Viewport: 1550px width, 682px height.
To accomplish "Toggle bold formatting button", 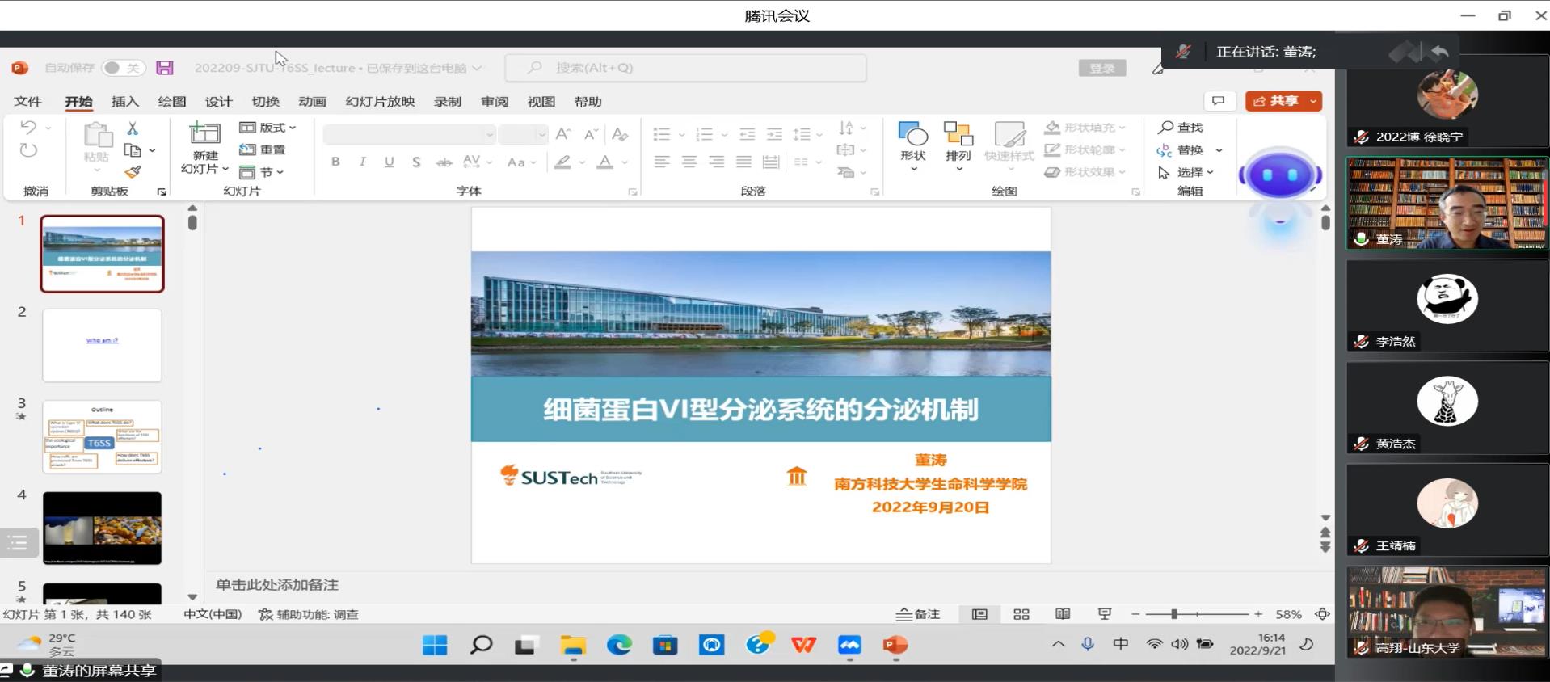I will point(335,162).
